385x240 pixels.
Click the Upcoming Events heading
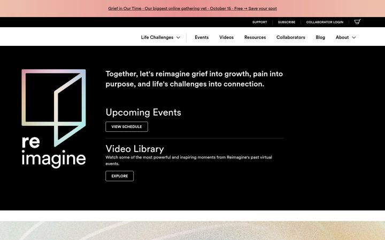143,113
